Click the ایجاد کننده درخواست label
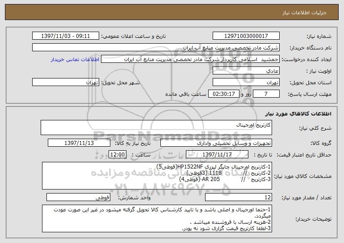Viewport: 344px width, 243px height. pos(306,59)
